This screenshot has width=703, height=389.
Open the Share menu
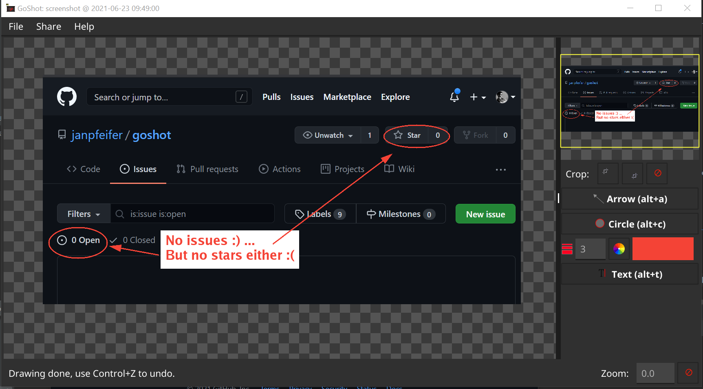coord(48,27)
